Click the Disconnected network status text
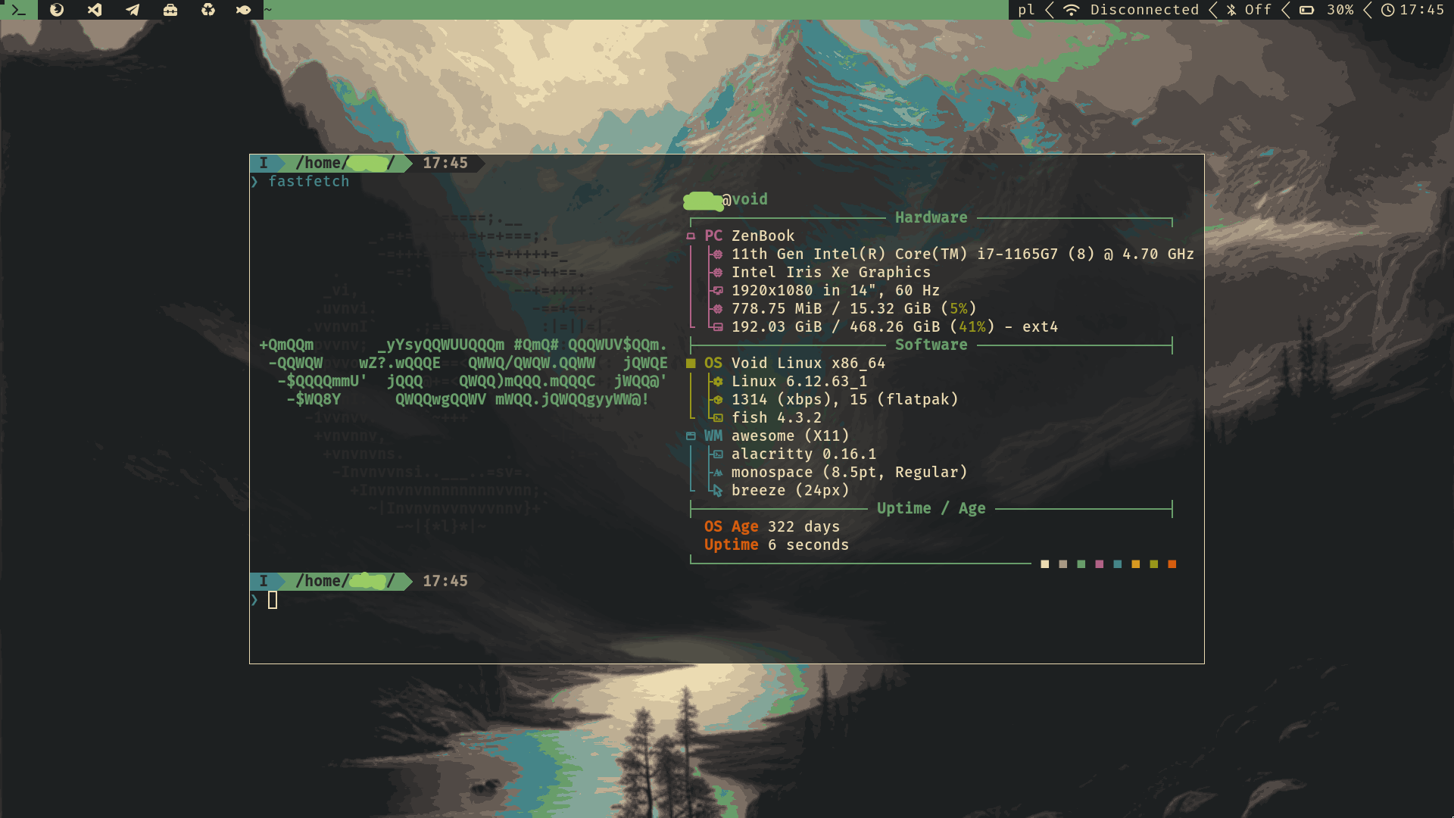 click(1144, 10)
